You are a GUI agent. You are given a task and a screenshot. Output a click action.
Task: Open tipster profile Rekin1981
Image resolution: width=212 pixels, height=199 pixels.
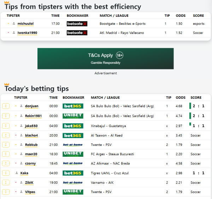(33, 116)
